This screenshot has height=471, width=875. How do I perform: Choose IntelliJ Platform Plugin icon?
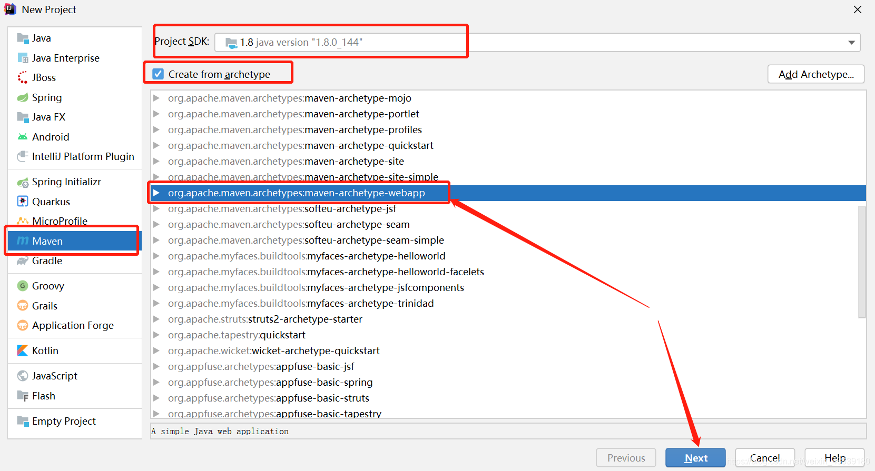pos(23,156)
